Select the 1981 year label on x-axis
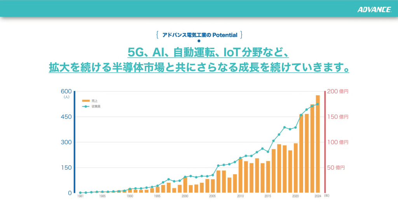The image size is (398, 224). (80, 196)
